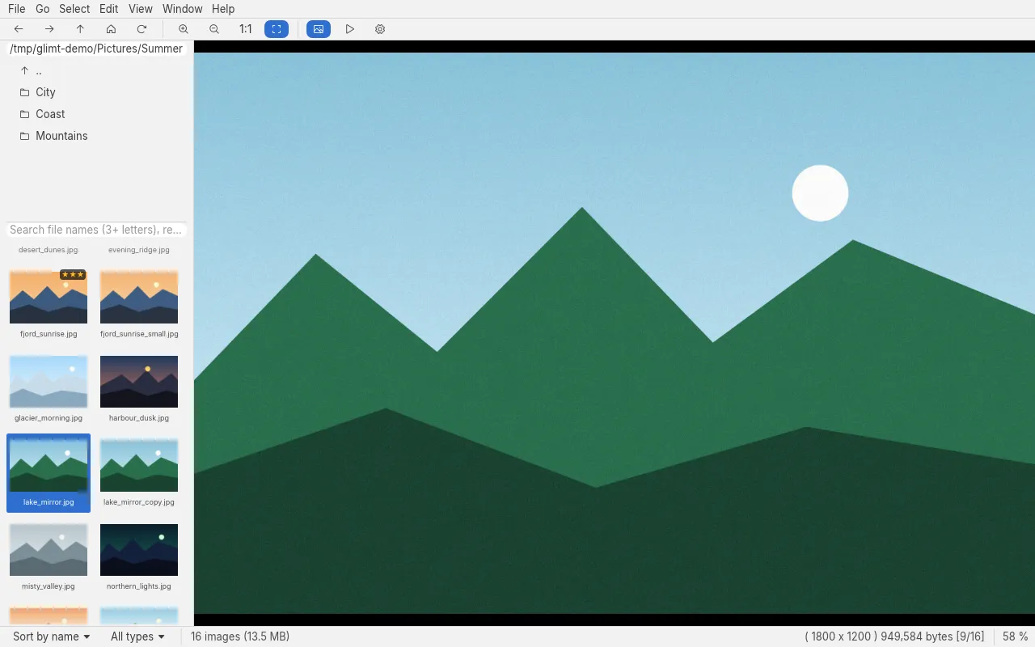This screenshot has width=1035, height=647.
Task: Open the File menu
Action: (x=16, y=9)
